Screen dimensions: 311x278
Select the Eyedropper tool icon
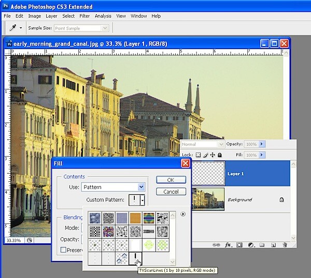[12, 28]
